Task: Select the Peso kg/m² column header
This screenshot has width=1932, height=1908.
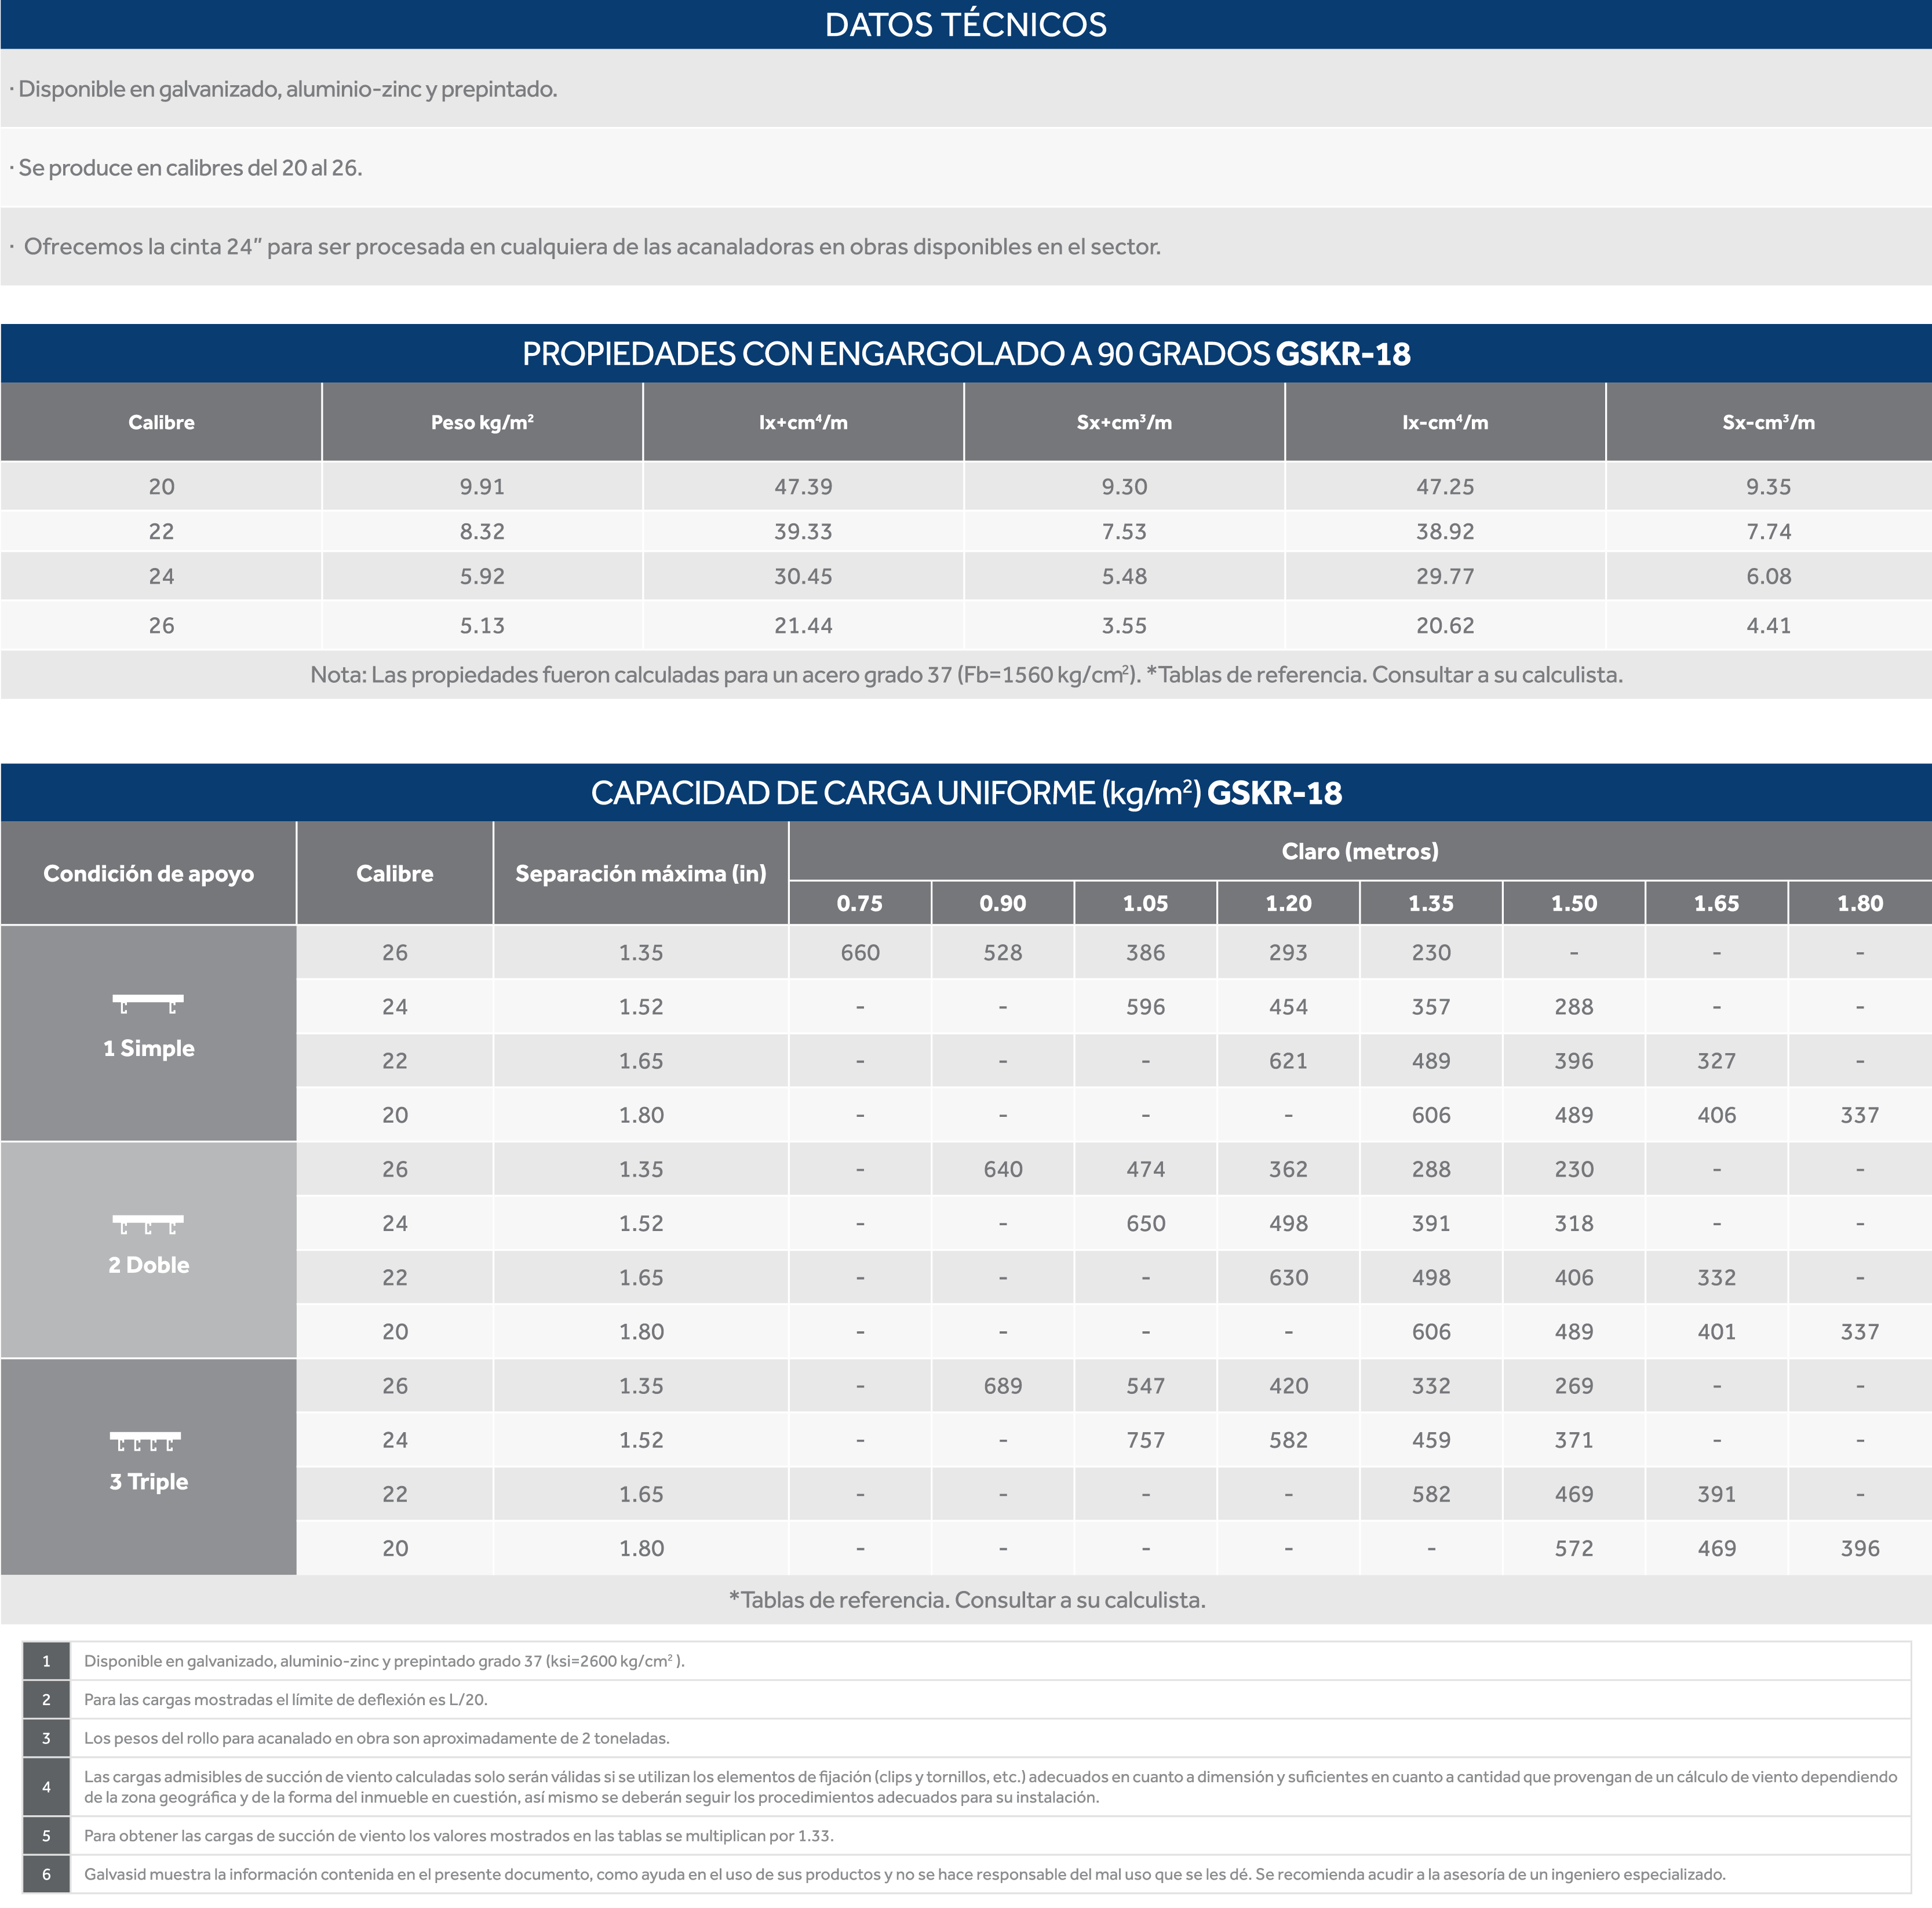Action: (482, 422)
